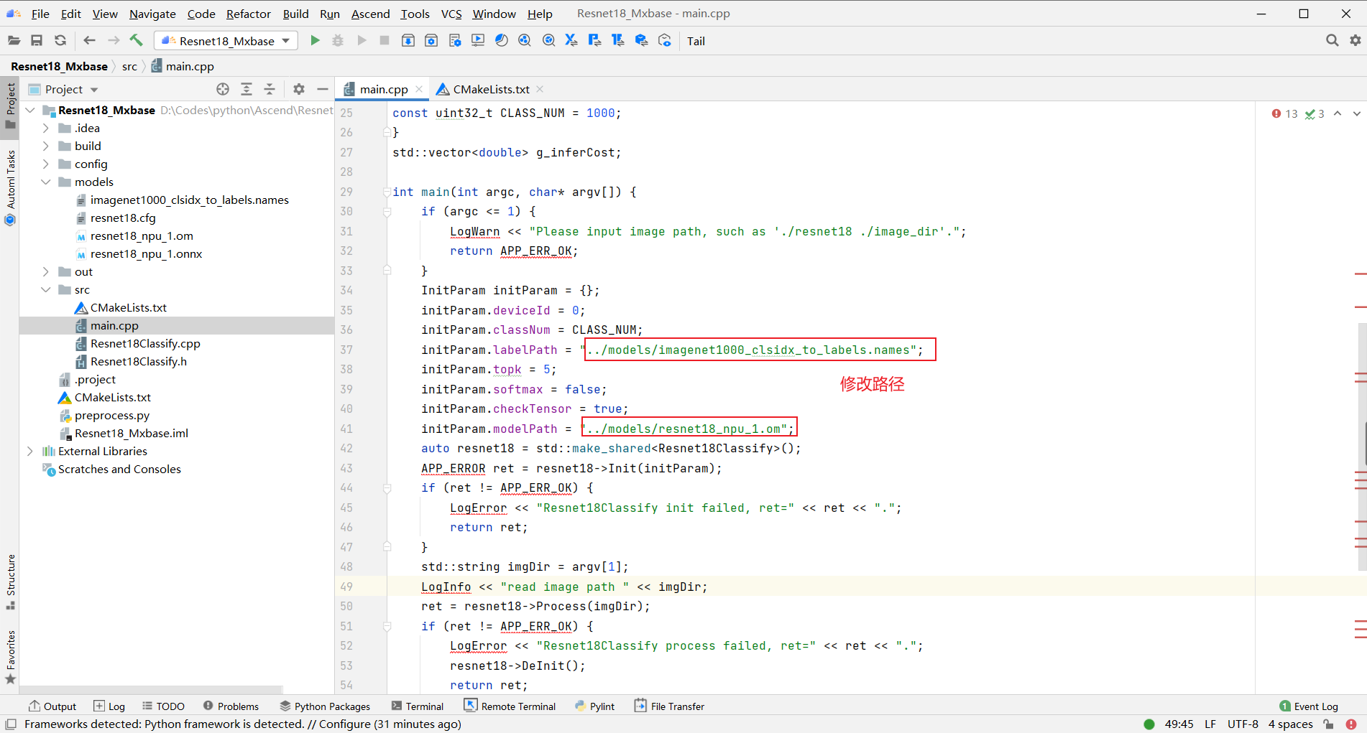Click src breadcrumb in navigation bar
The image size is (1367, 733).
click(129, 66)
